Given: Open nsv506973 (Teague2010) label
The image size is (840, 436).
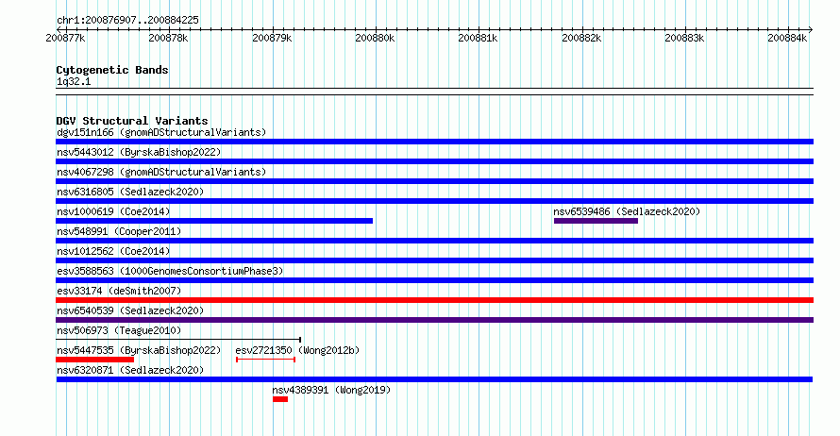Looking at the screenshot, I should point(119,330).
